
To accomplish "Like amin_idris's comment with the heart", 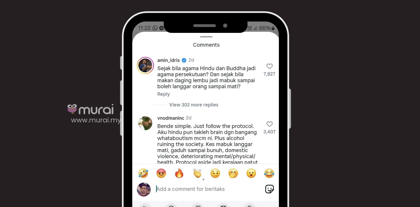I will (269, 66).
